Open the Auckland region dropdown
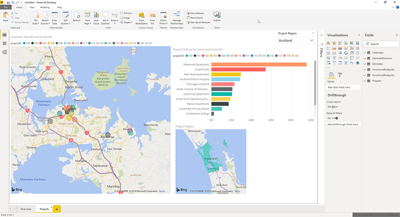 coord(296,40)
